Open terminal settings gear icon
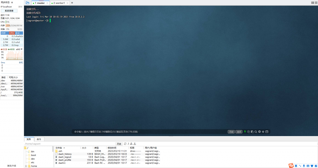Screen dimensions: 318x168 tap(259, 131)
